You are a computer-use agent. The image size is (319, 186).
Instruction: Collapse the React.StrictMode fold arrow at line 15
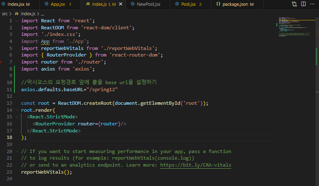17,117
